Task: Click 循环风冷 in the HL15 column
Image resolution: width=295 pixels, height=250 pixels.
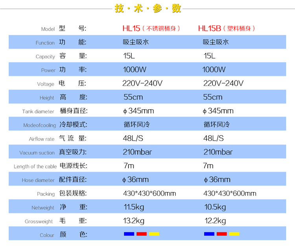Action: point(137,125)
